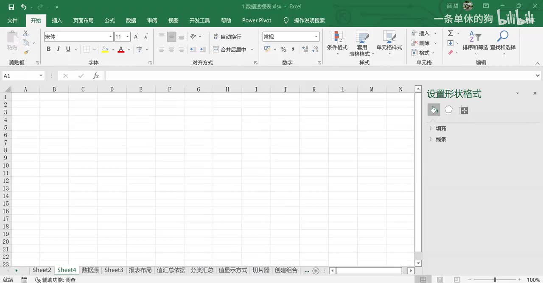543x283 pixels.
Task: Click the increase indent icon
Action: click(203, 50)
